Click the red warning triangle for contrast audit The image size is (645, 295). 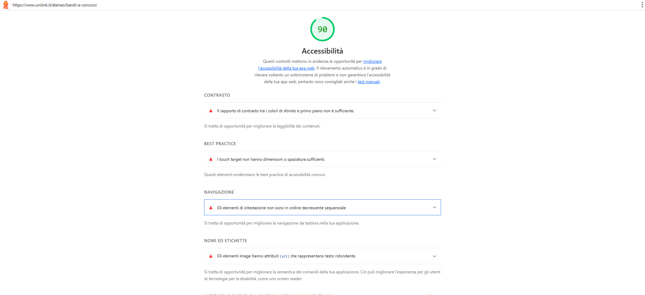[x=211, y=111]
